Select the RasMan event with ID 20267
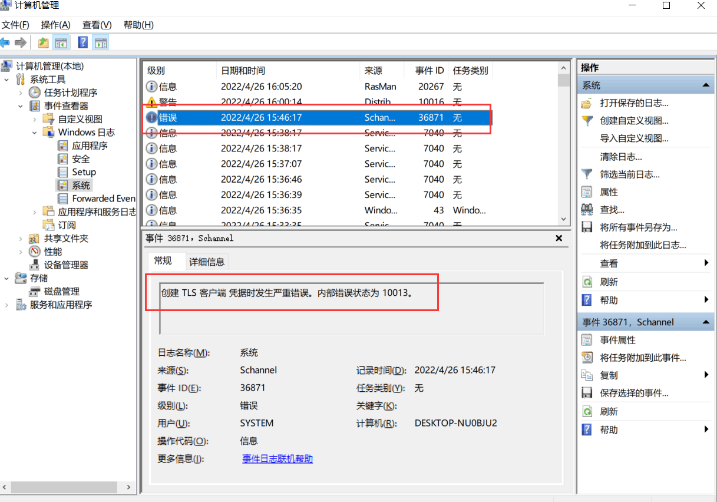The height and width of the screenshot is (502, 717). click(317, 87)
